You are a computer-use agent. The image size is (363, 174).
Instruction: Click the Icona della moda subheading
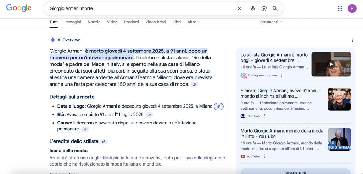(x=69, y=151)
